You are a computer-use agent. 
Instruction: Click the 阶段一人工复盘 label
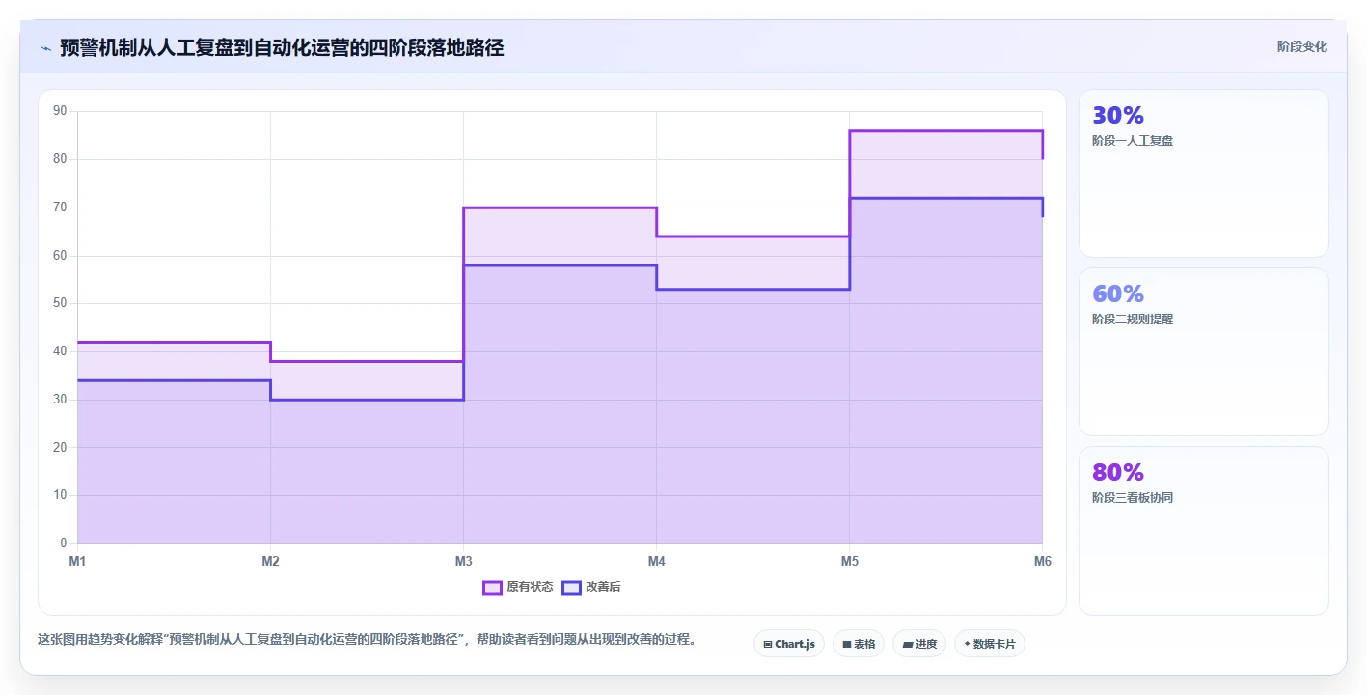tap(1133, 141)
